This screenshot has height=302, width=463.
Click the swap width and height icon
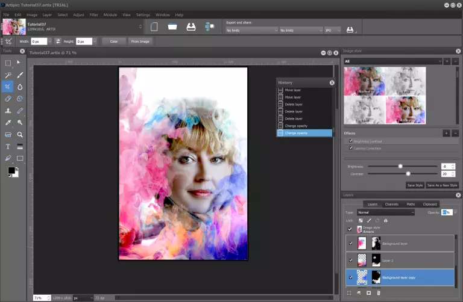coord(58,41)
